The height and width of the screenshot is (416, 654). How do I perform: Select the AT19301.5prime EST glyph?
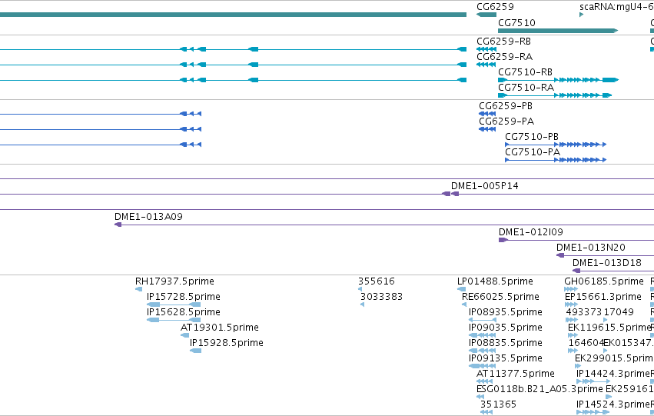tap(184, 335)
